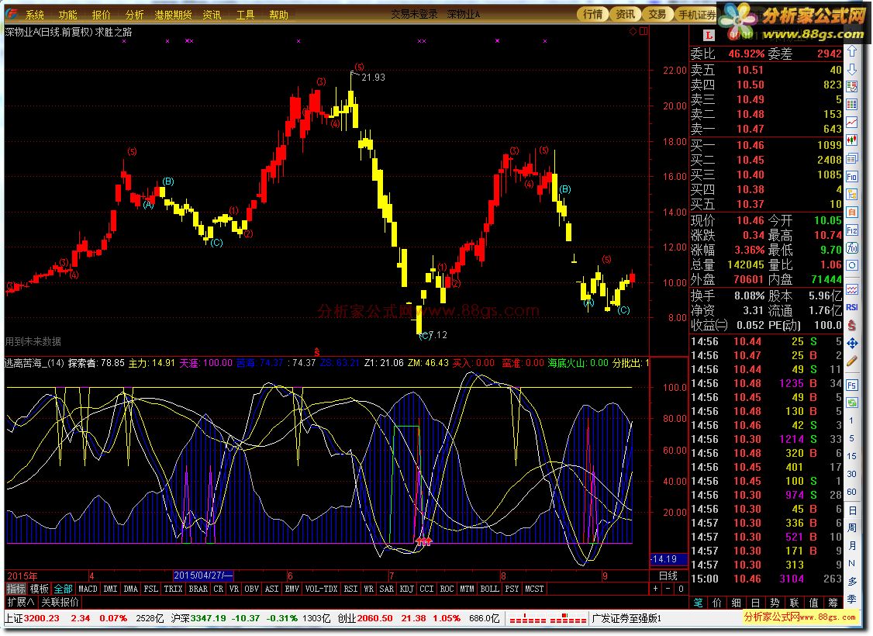Select the BOLL indicator tab

(489, 589)
